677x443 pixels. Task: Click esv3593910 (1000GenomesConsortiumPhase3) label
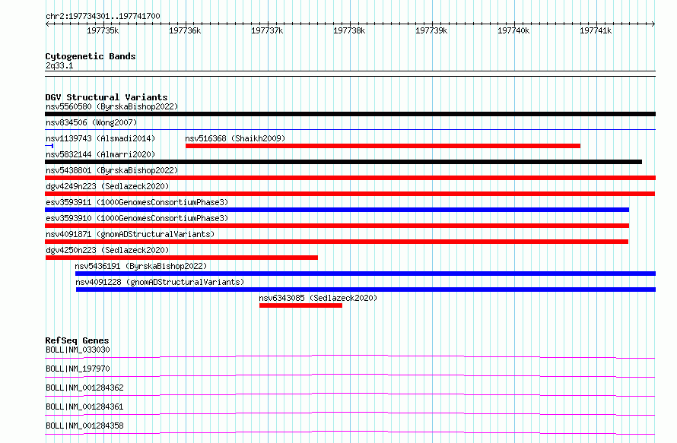click(x=137, y=218)
